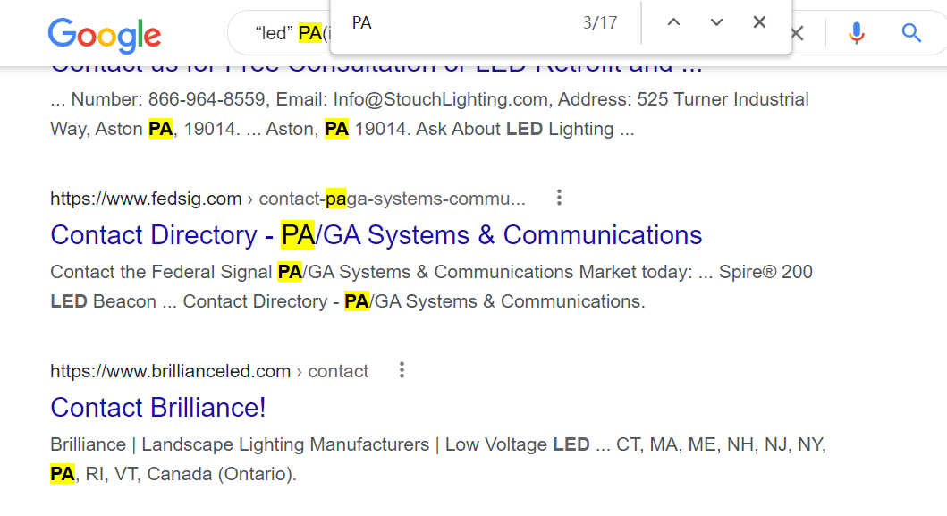Click 'Canada (Ontario)' snippet text
This screenshot has width=947, height=516.
[221, 474]
